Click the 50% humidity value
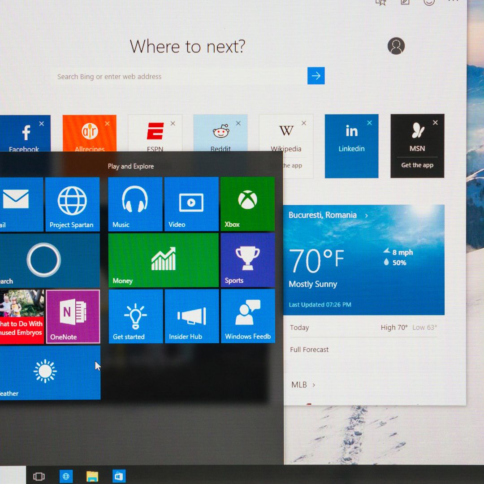Image resolution: width=484 pixels, height=484 pixels. 399,263
